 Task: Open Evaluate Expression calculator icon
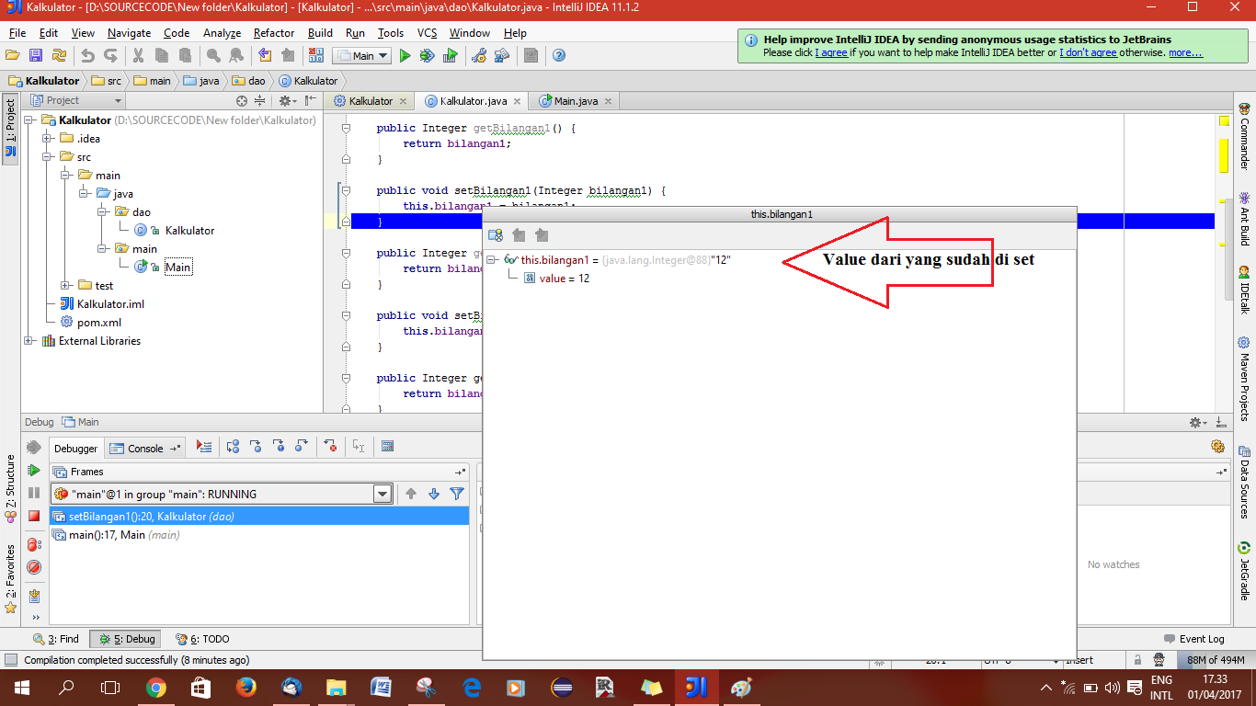[387, 447]
